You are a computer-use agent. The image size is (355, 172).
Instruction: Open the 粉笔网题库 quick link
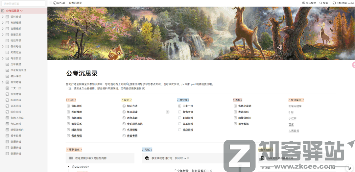pos(295,106)
